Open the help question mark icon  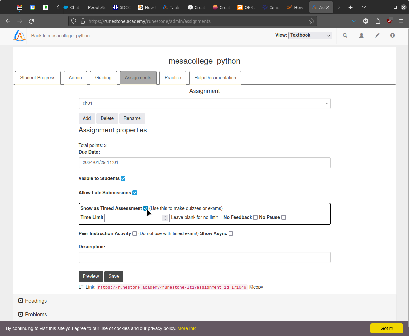(x=392, y=35)
